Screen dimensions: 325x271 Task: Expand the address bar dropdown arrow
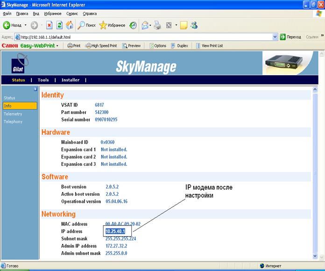[x=275, y=37]
